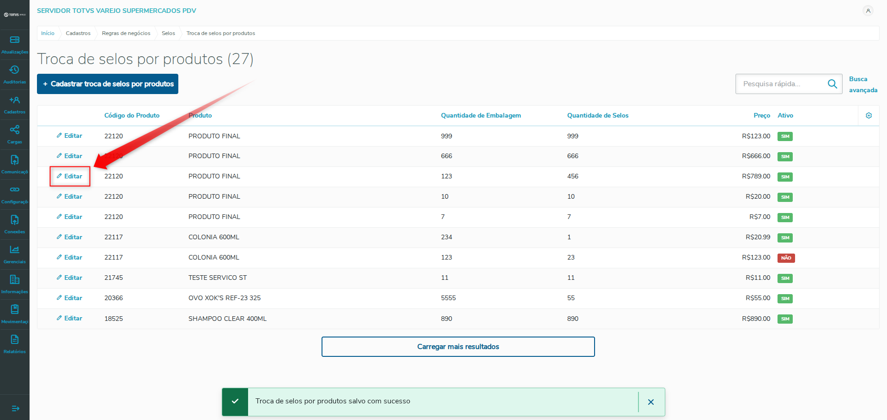Screen dimensions: 887x420
Task: Click Cadastrar troca de selos por produtos
Action: pyautogui.click(x=108, y=84)
